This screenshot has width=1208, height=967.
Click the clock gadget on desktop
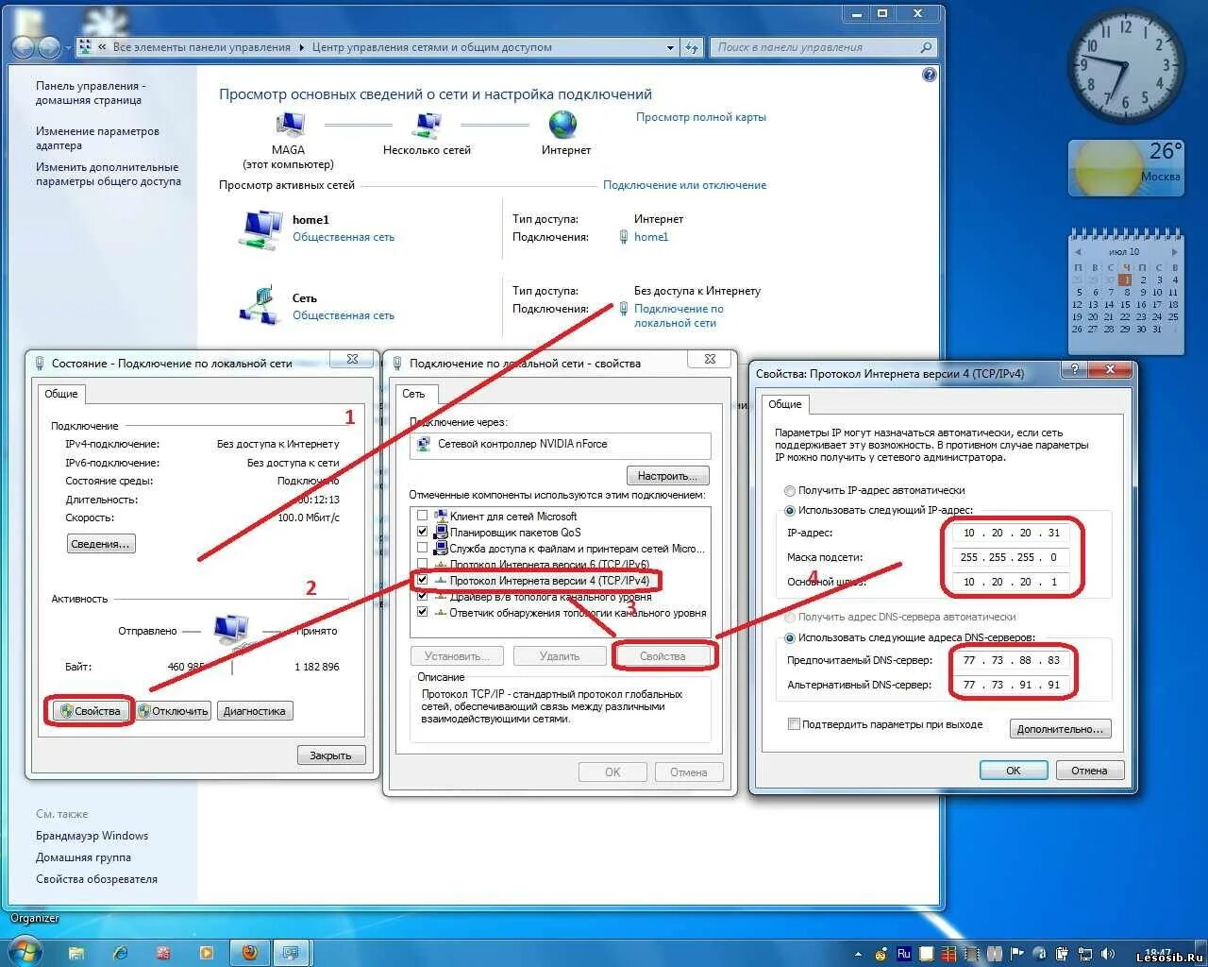tap(1125, 65)
